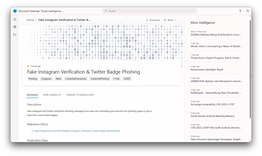Switch to Defender TI indicators (250) tab

[x=80, y=95]
